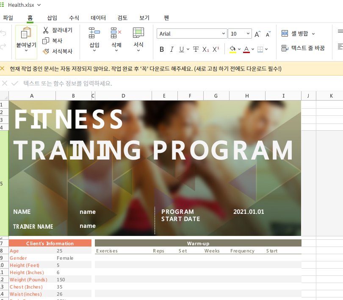Switch to the 수식 ribbon tab

pos(74,18)
